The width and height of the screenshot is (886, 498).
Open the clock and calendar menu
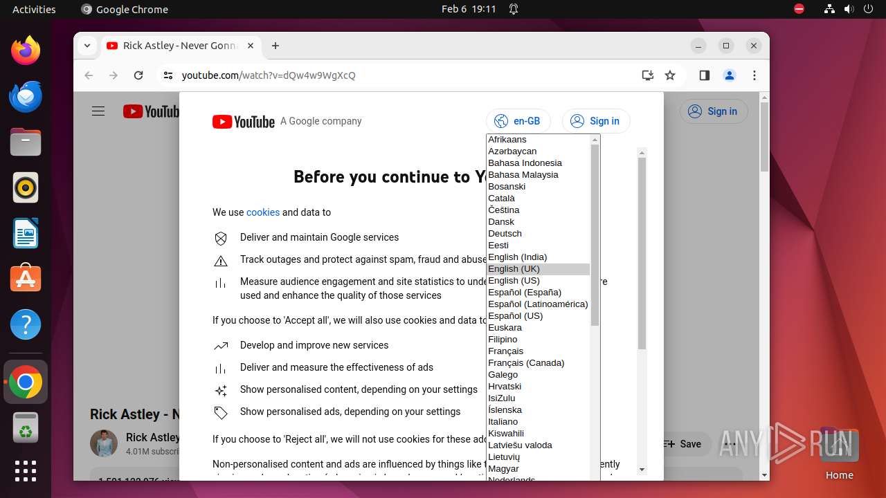469,9
